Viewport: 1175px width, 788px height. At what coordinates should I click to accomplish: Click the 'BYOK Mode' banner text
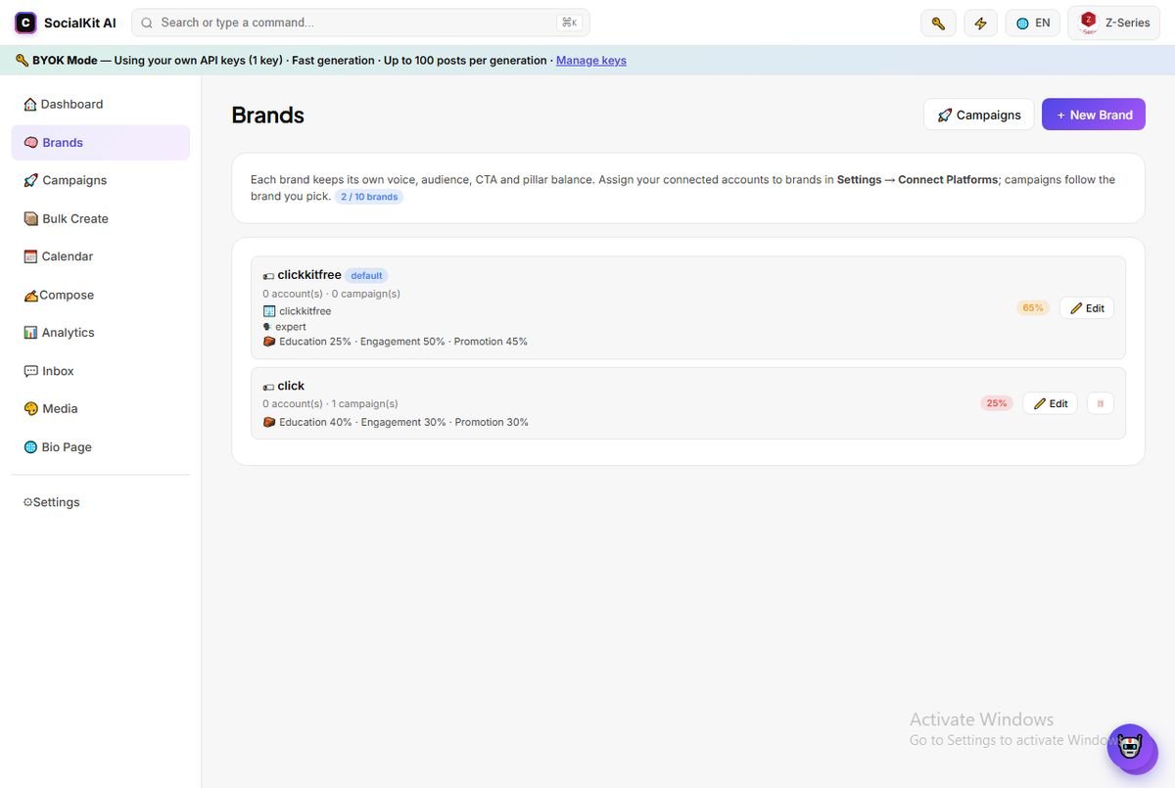click(65, 61)
